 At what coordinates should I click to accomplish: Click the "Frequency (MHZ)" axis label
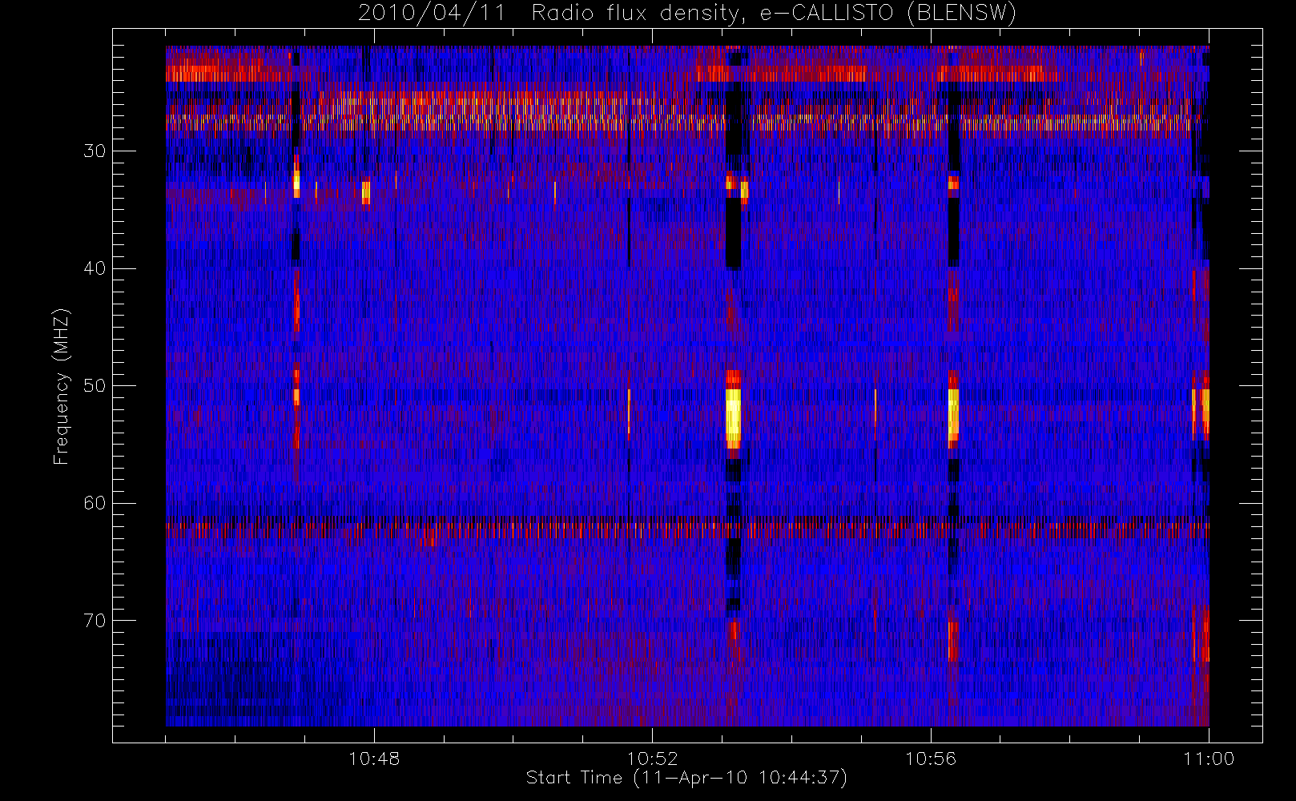(x=62, y=386)
